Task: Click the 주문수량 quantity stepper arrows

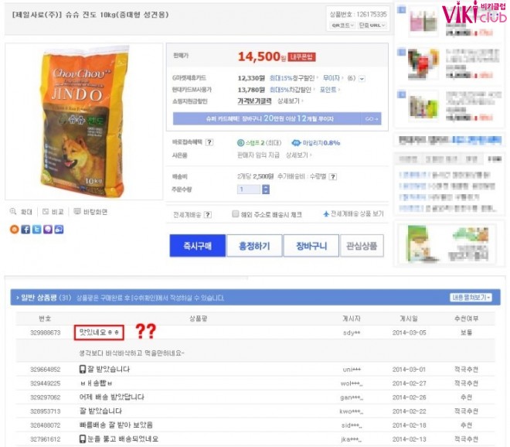Action: point(265,189)
